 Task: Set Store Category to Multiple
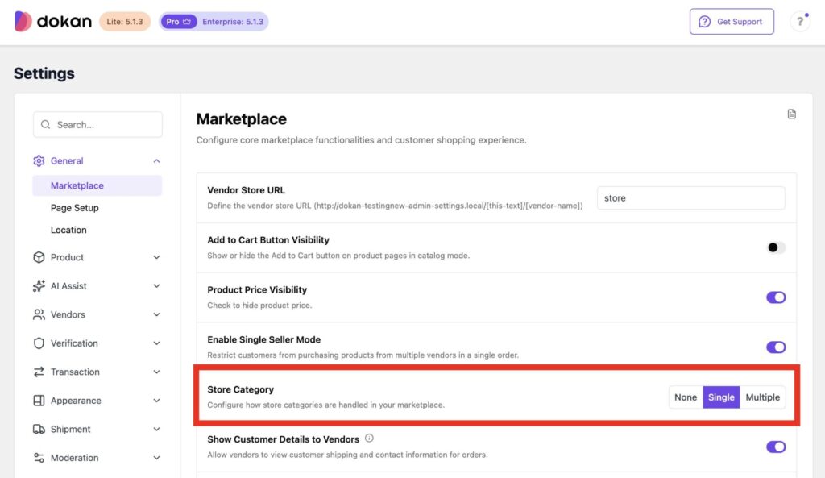click(x=762, y=397)
